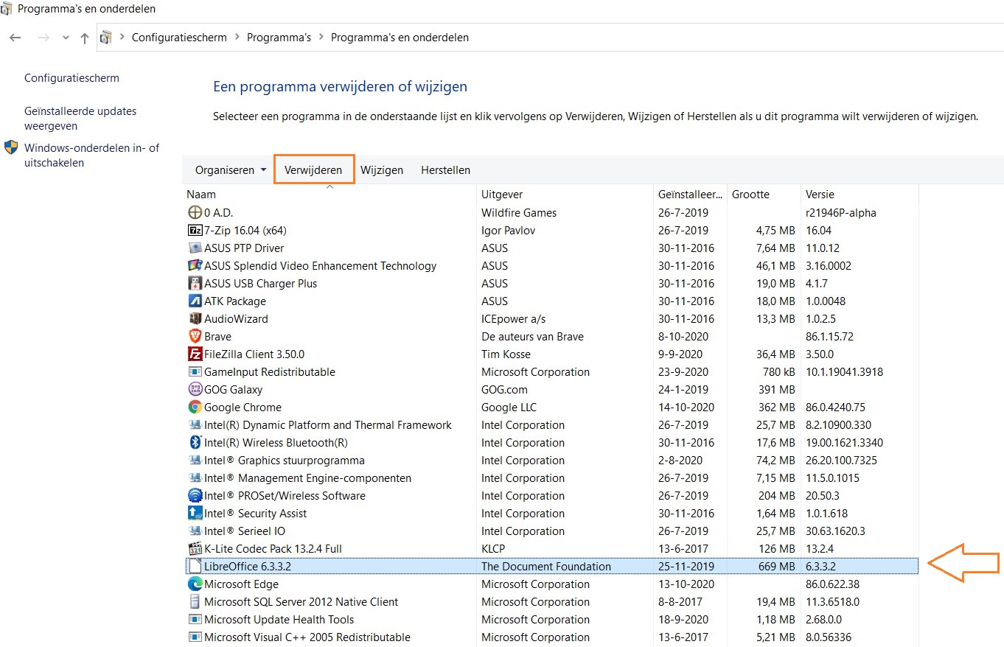Click the Intel Security Assist icon
This screenshot has height=647, width=1004.
(x=195, y=514)
